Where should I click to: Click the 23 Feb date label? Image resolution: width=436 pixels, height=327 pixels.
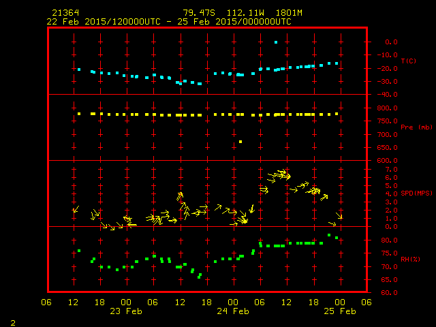[126, 311]
